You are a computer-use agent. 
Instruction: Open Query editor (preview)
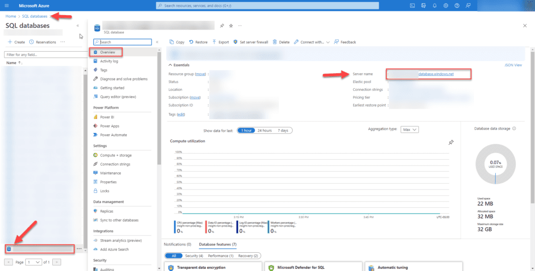coord(118,97)
